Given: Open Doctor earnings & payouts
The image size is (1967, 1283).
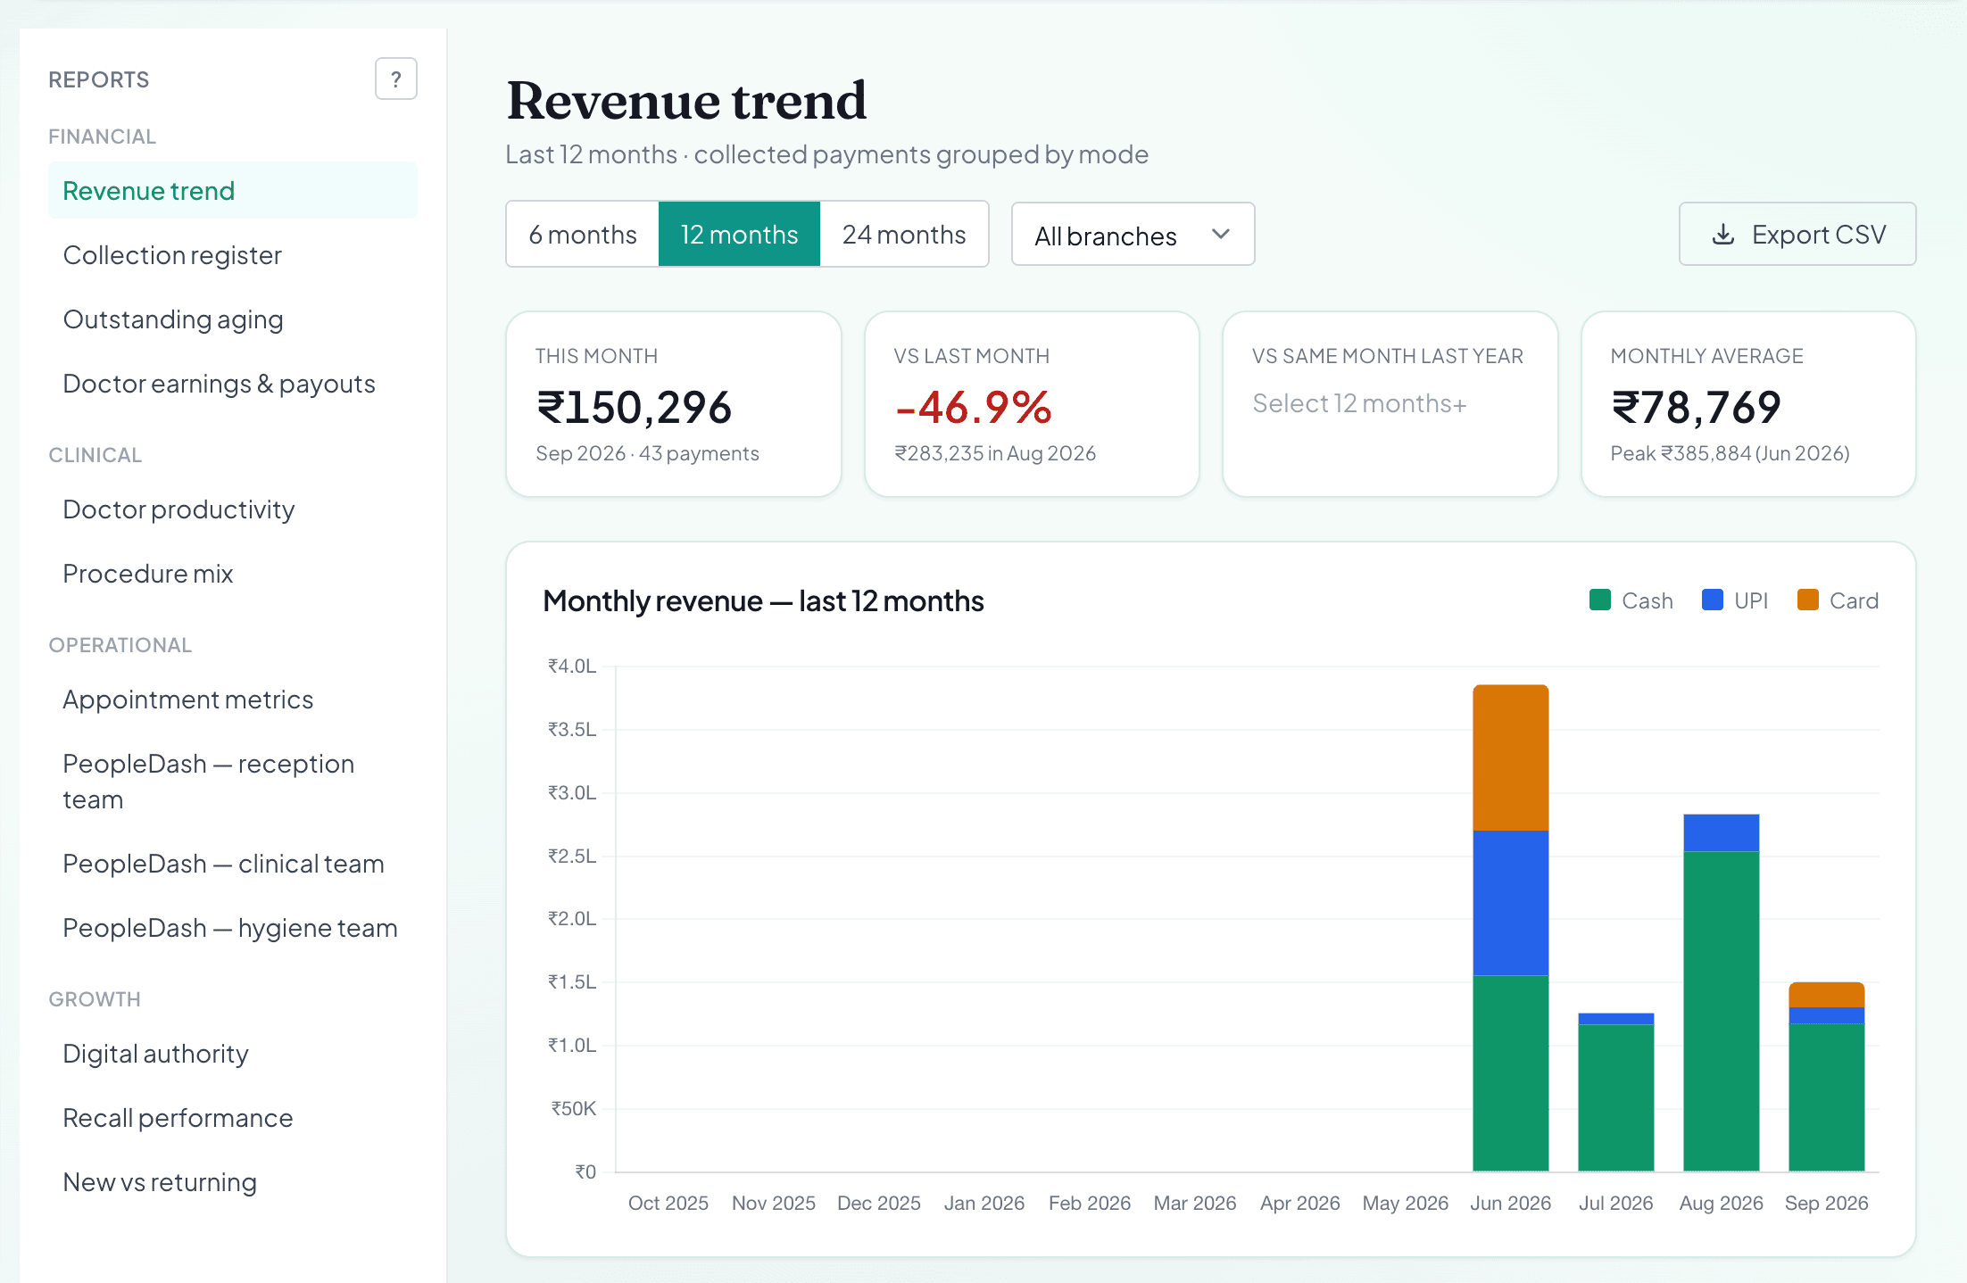Looking at the screenshot, I should point(233,384).
